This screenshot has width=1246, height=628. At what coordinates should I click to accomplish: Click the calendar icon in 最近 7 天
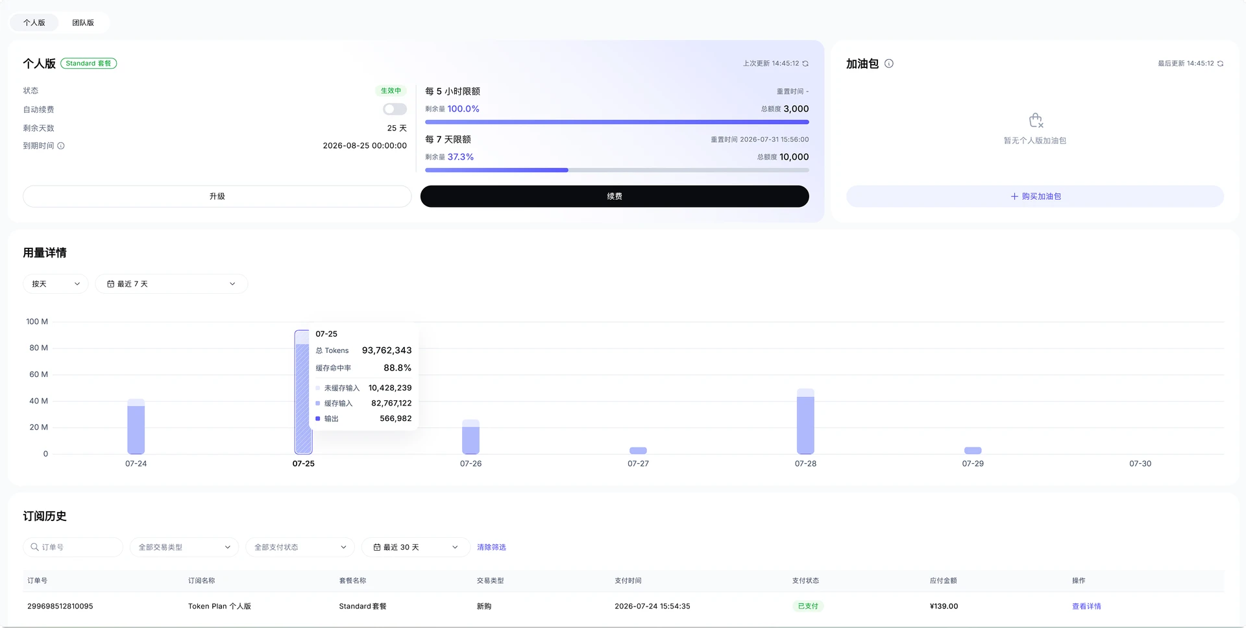coord(110,284)
